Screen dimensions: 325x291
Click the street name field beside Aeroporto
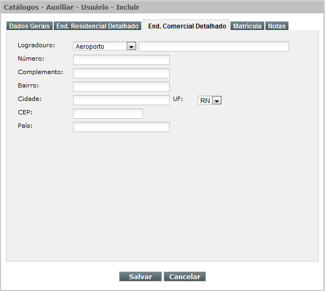coord(213,46)
